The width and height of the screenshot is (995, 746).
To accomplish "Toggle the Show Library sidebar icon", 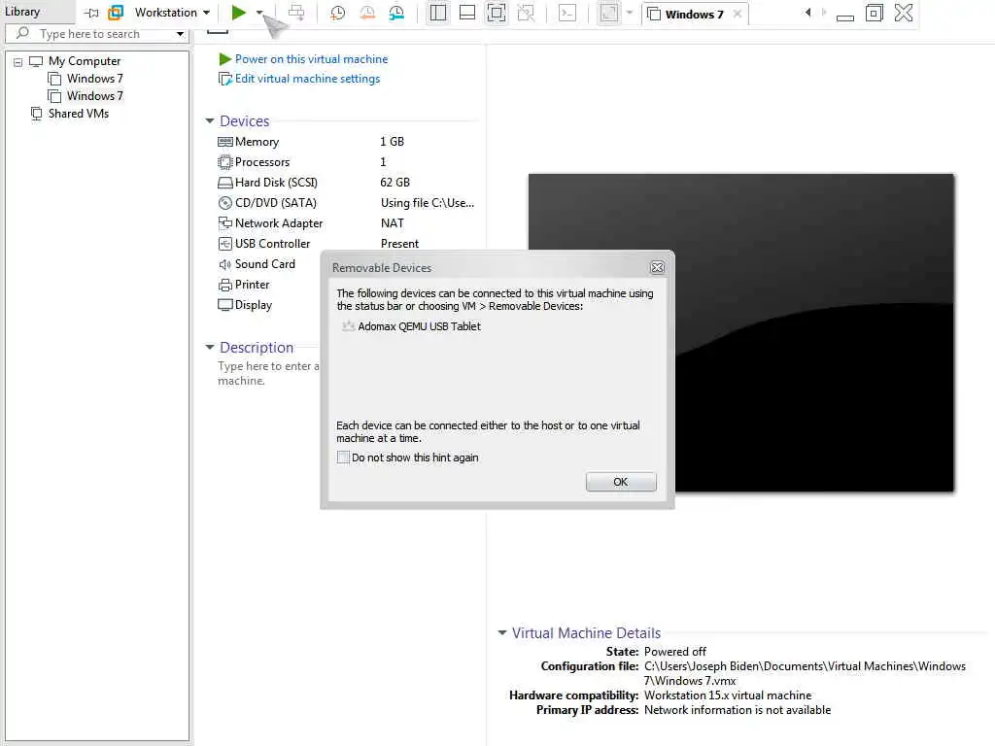I will [438, 13].
